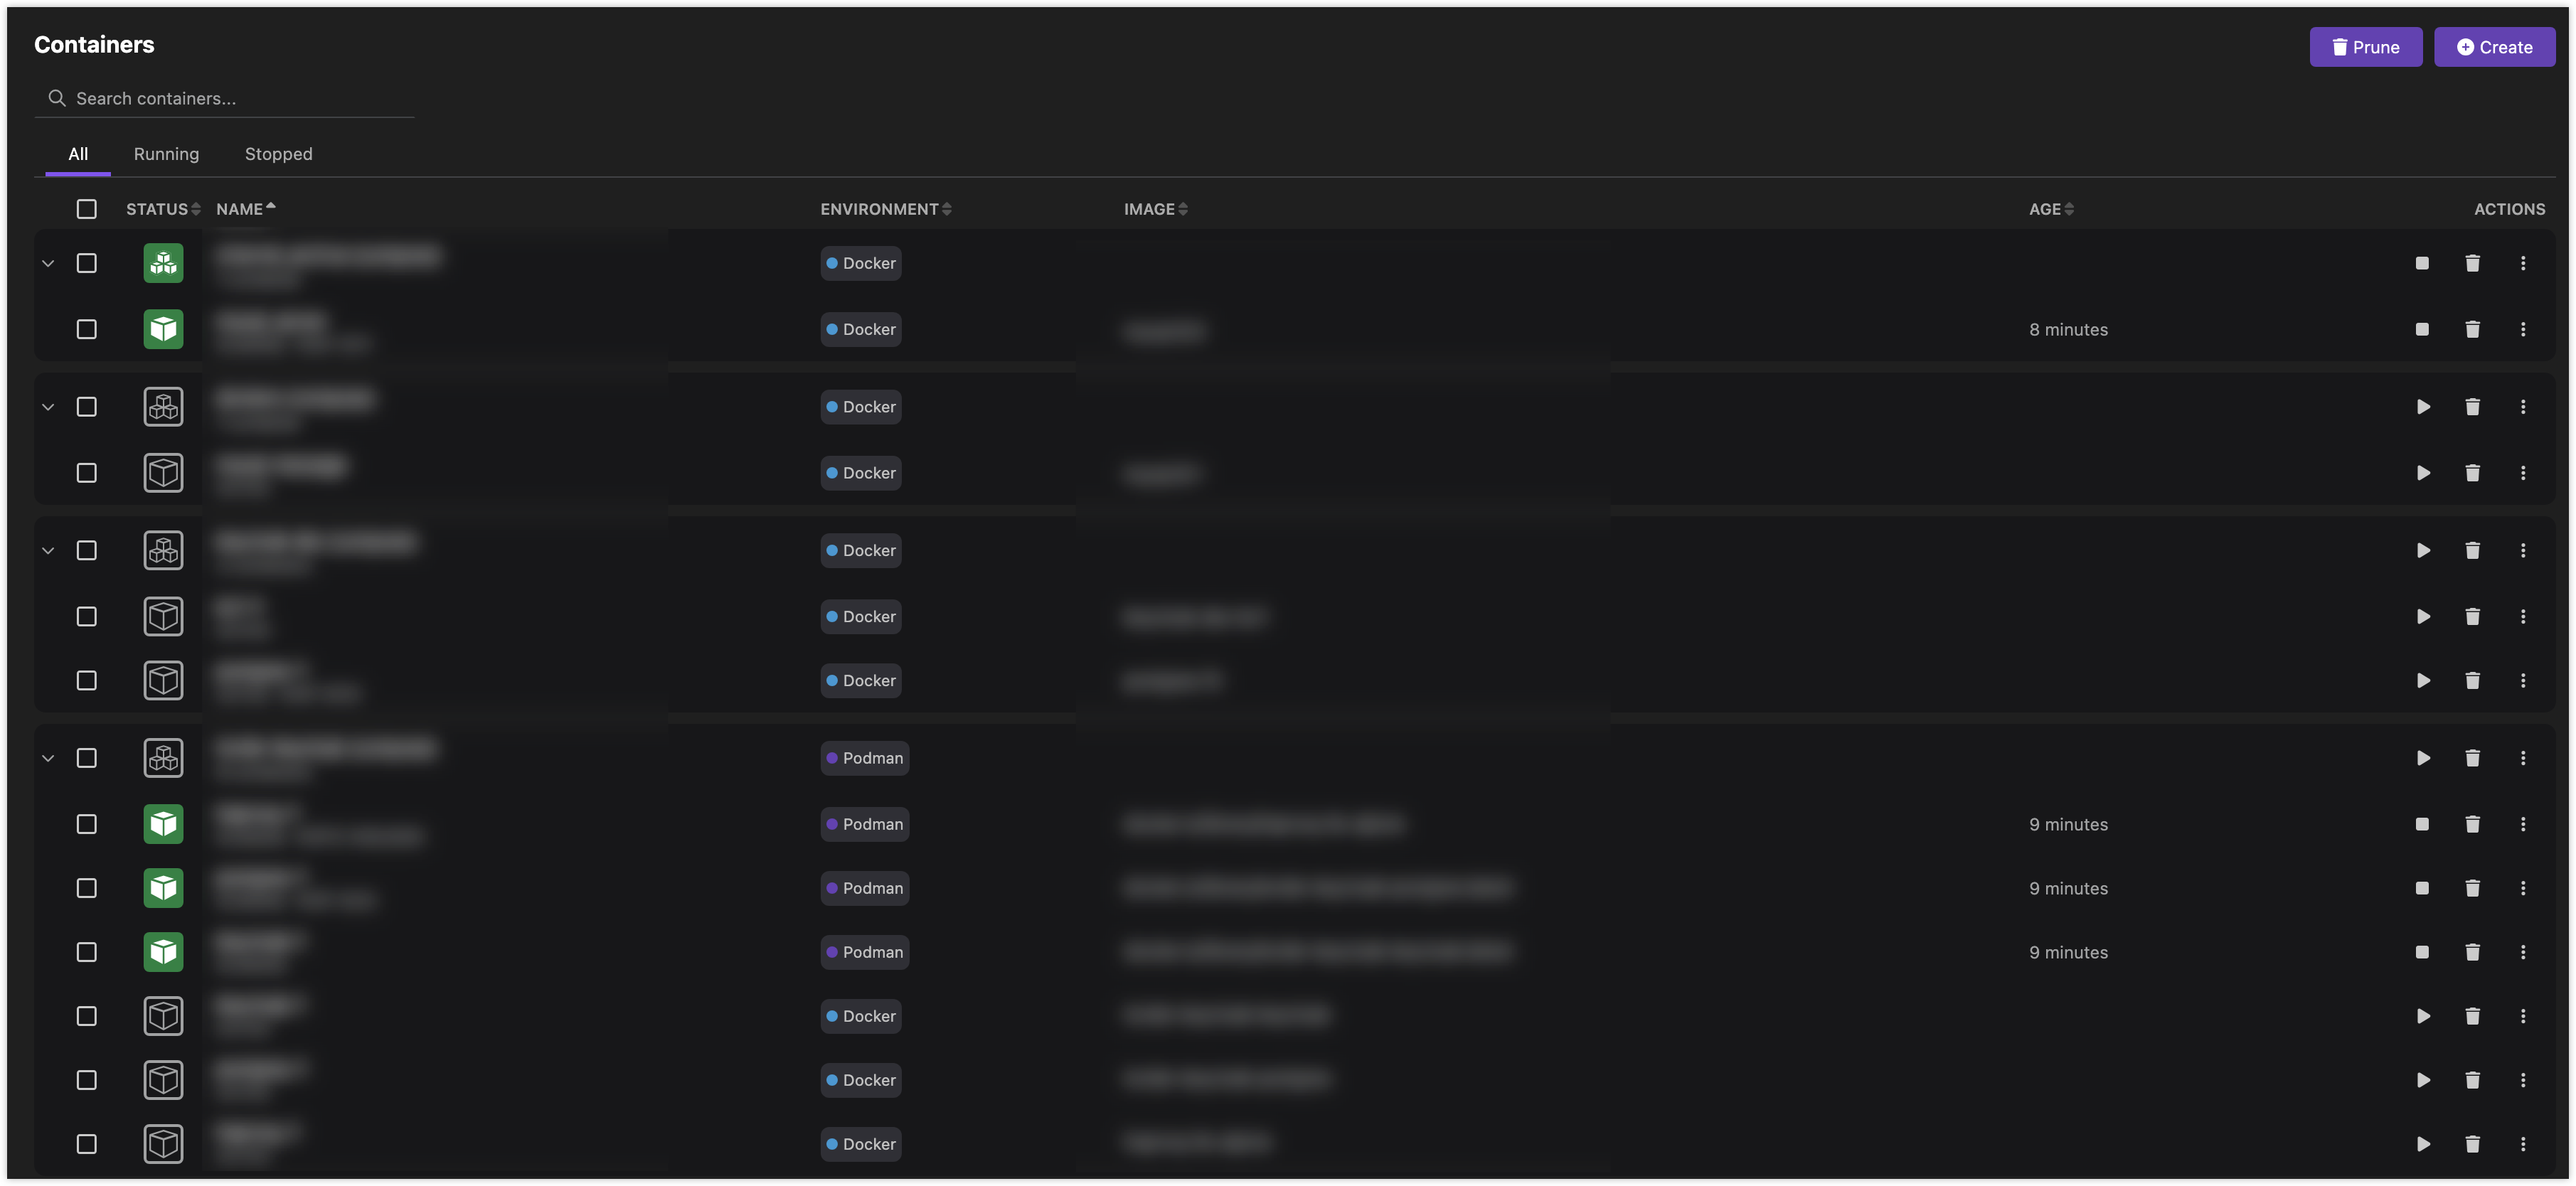2576x1186 pixels.
Task: Sort containers by Age column
Action: pos(2050,209)
